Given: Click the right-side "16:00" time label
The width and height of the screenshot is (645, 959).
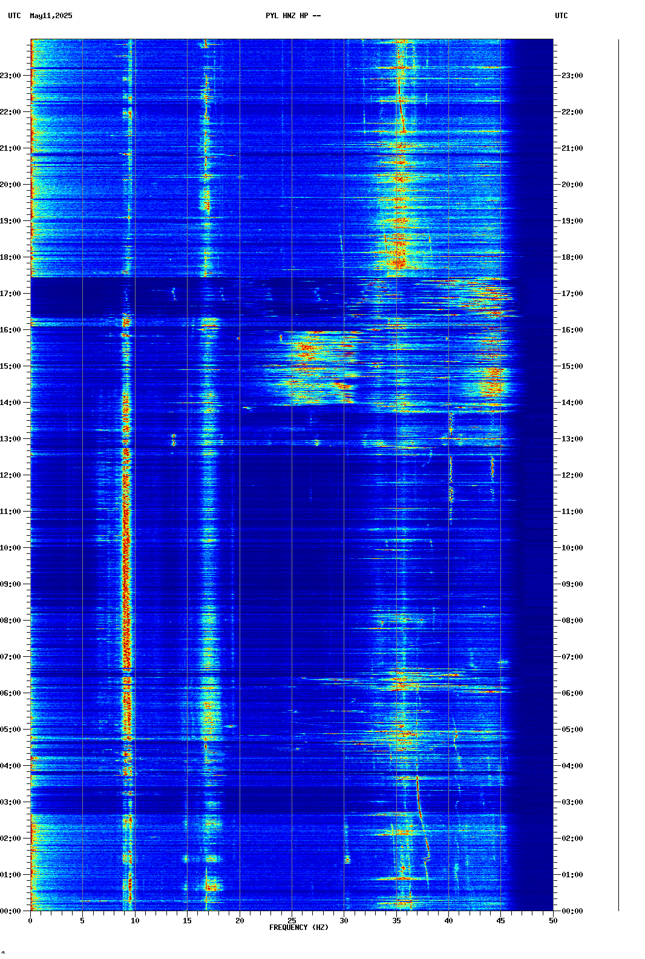Looking at the screenshot, I should 572,330.
